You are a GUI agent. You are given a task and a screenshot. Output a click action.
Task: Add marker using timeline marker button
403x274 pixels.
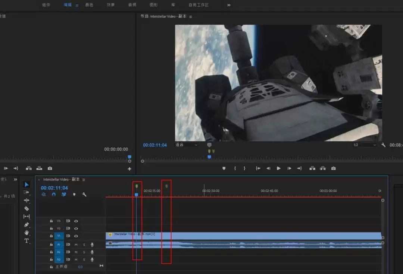click(x=74, y=194)
